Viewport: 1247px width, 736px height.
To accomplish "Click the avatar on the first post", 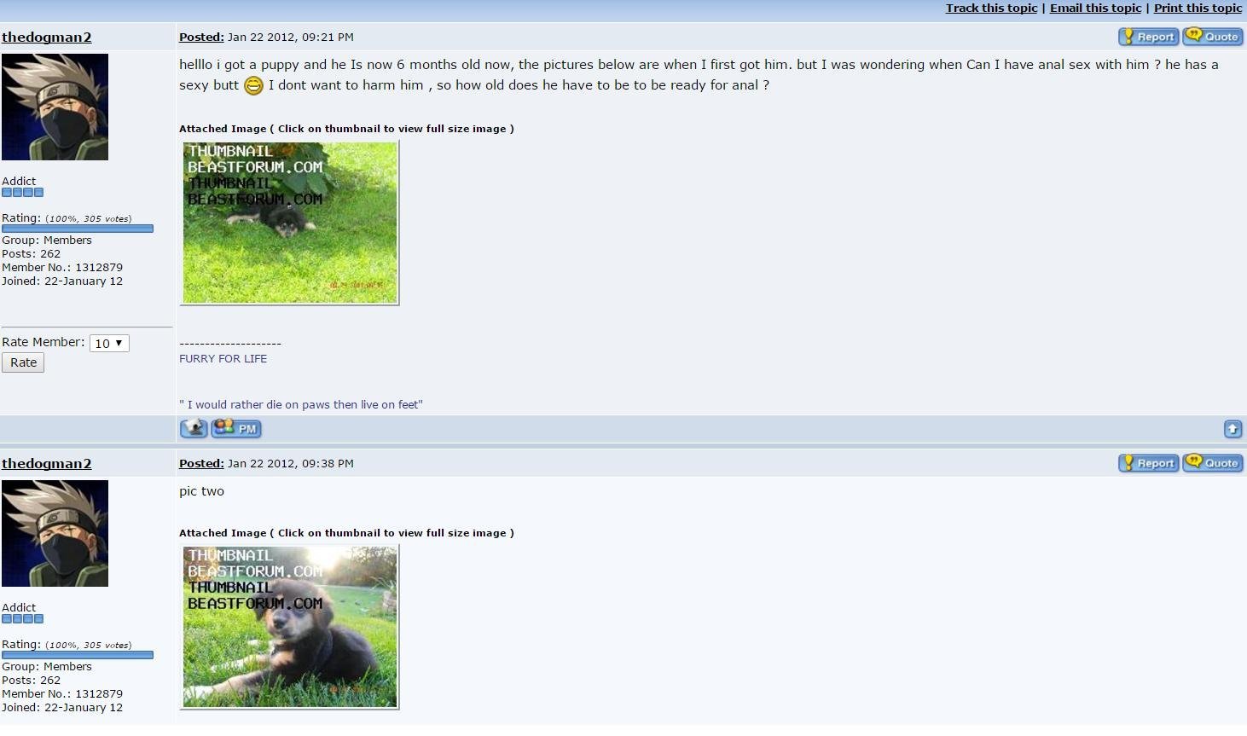I will point(55,107).
